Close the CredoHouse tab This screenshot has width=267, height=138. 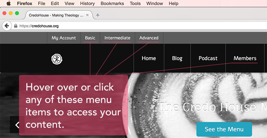click(87, 15)
